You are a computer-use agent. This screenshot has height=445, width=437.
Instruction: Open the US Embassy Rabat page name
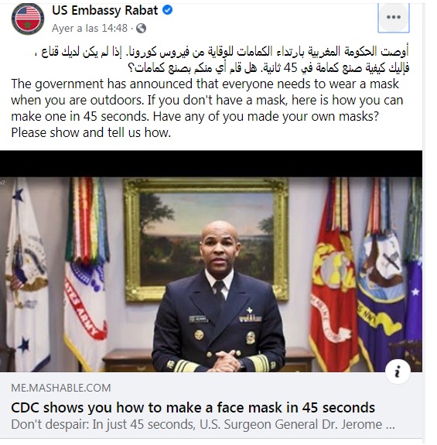pos(104,11)
